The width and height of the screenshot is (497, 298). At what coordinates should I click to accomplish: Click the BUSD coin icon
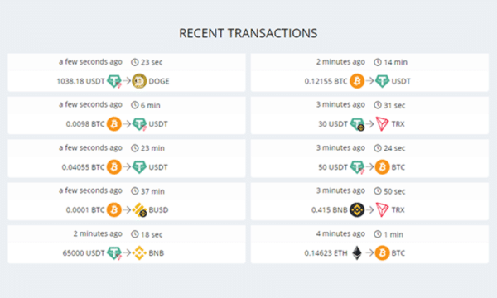point(139,210)
